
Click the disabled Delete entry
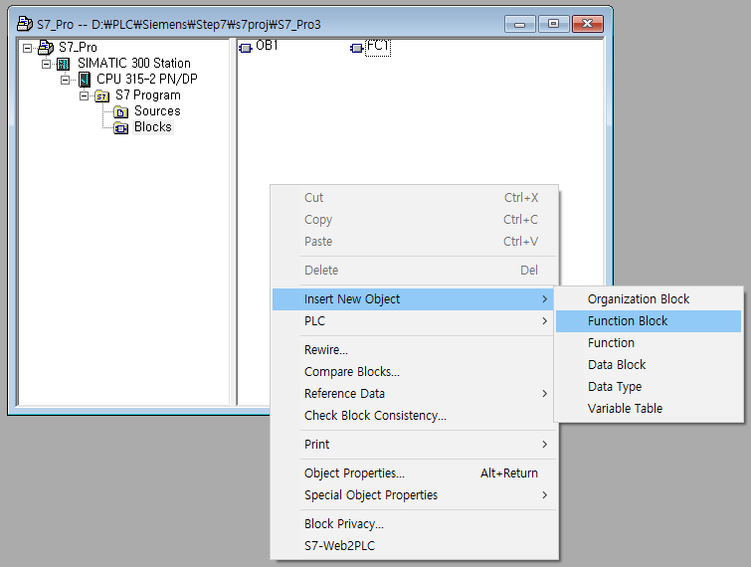pos(415,271)
